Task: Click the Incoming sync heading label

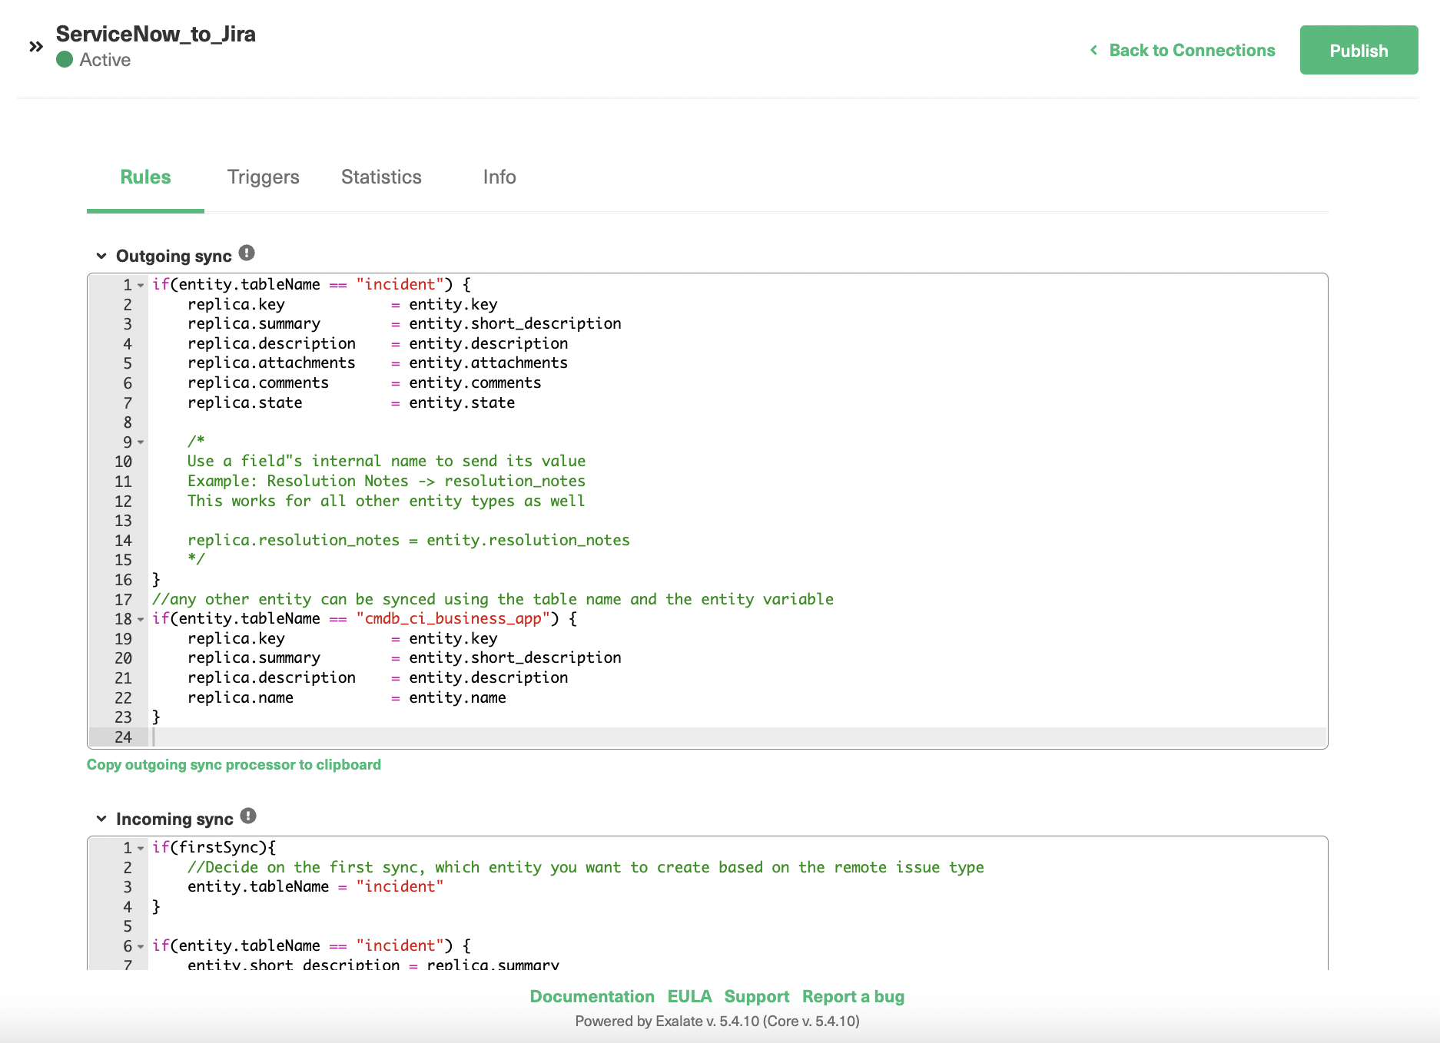Action: click(x=174, y=819)
